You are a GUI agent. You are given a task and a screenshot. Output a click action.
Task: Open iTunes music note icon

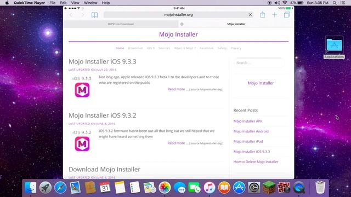tap(210, 187)
